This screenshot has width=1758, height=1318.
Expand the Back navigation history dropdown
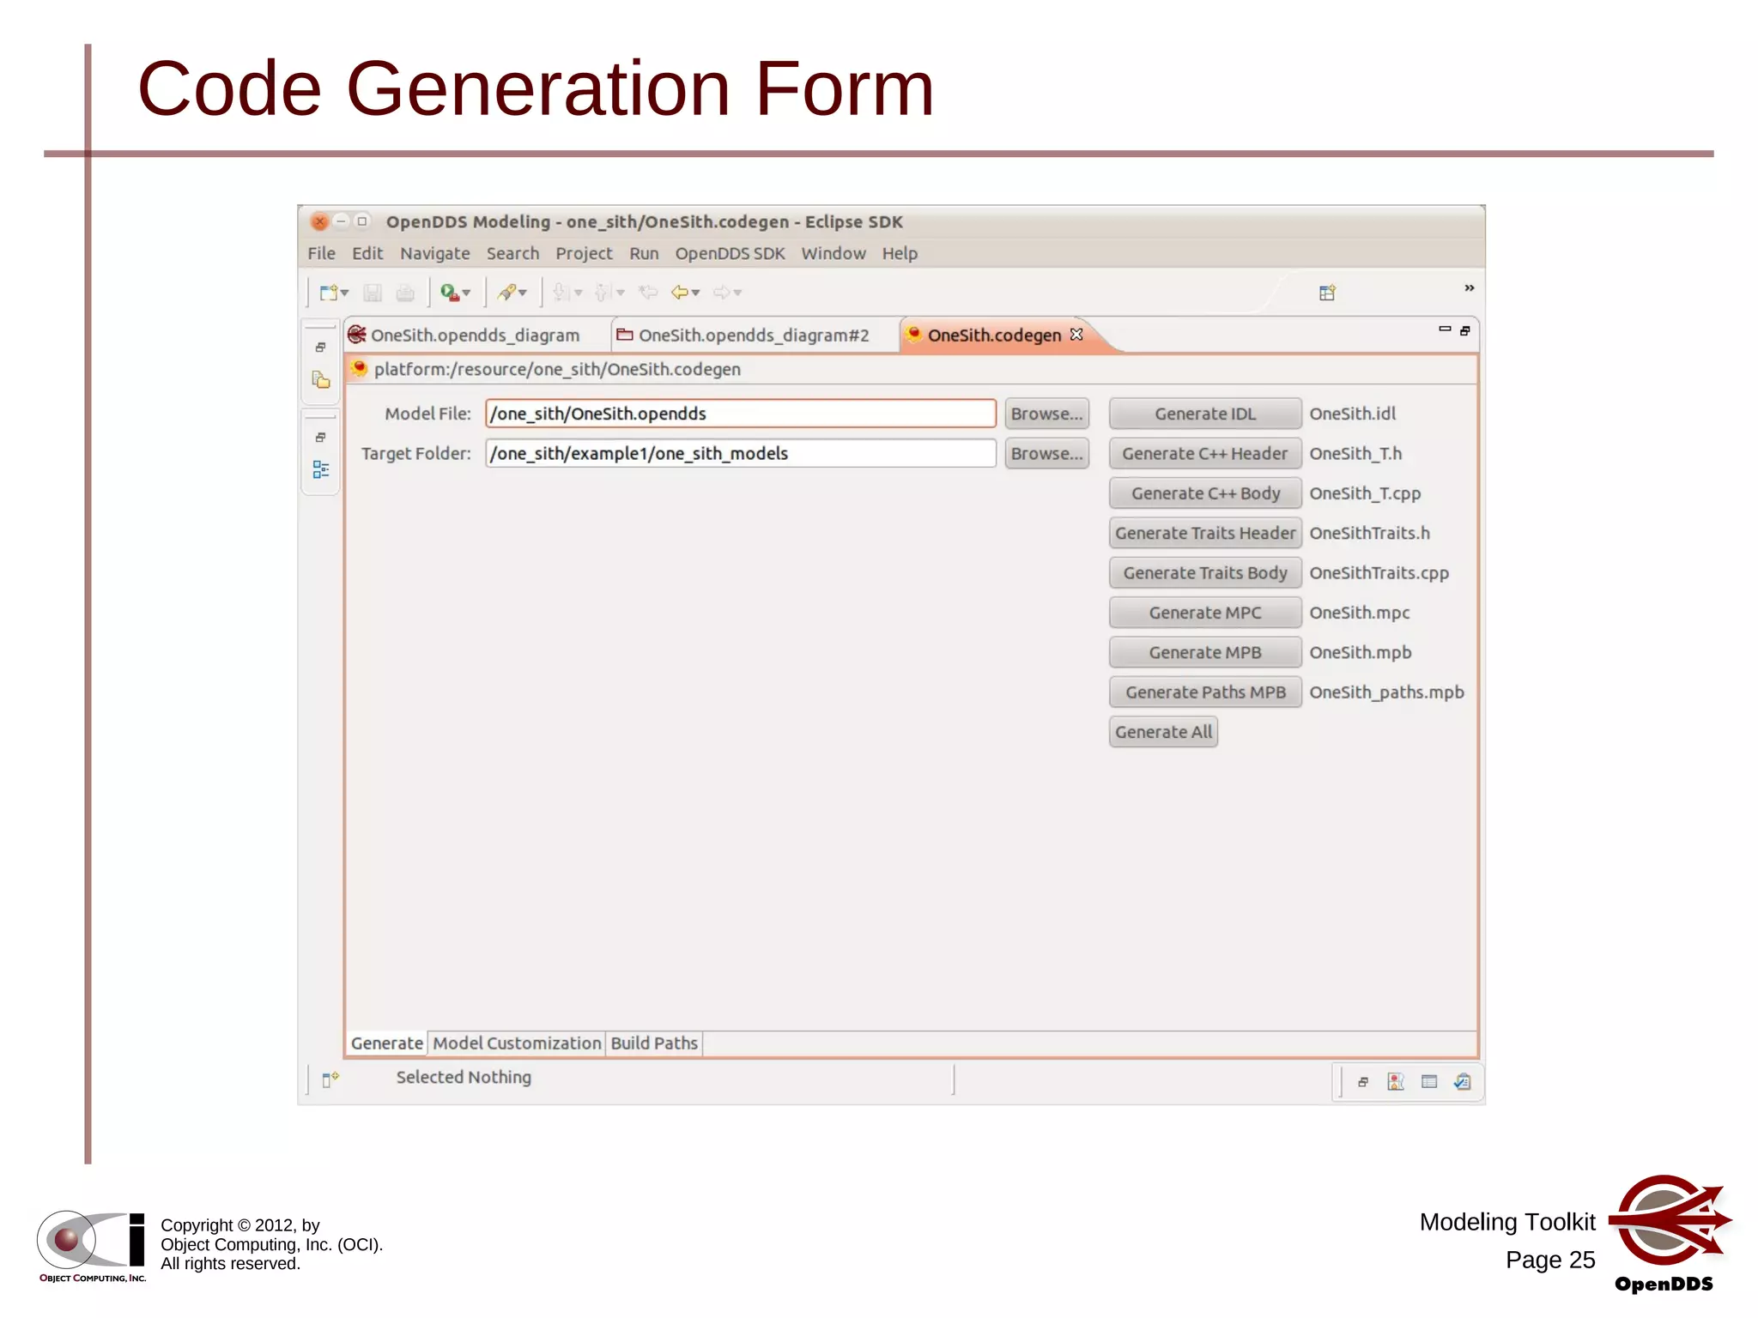(x=695, y=293)
